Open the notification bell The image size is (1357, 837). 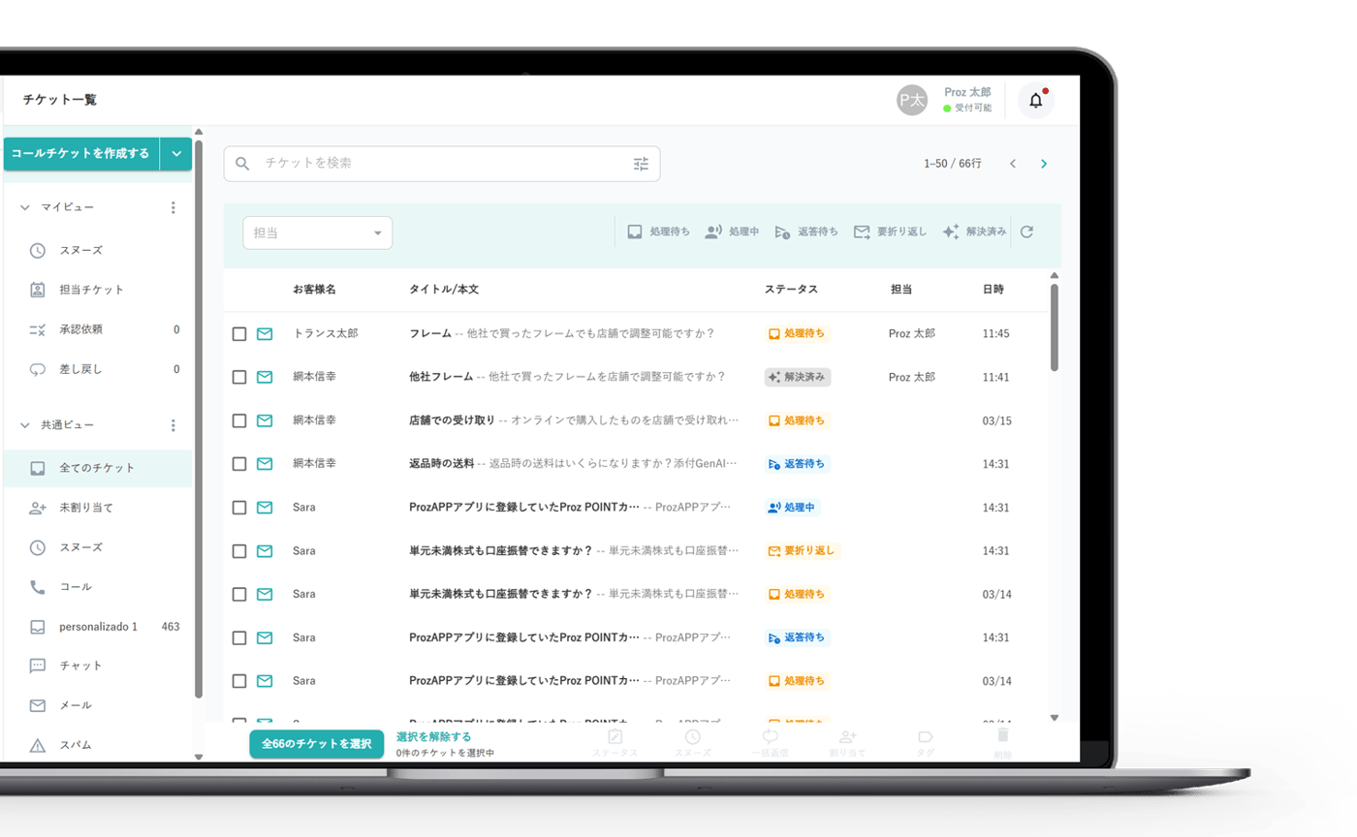pos(1035,100)
